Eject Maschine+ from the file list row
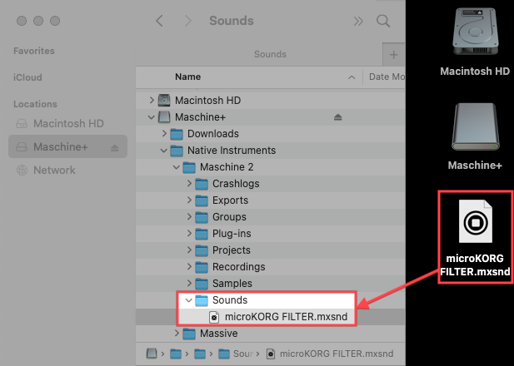Image resolution: width=514 pixels, height=366 pixels. (x=338, y=117)
